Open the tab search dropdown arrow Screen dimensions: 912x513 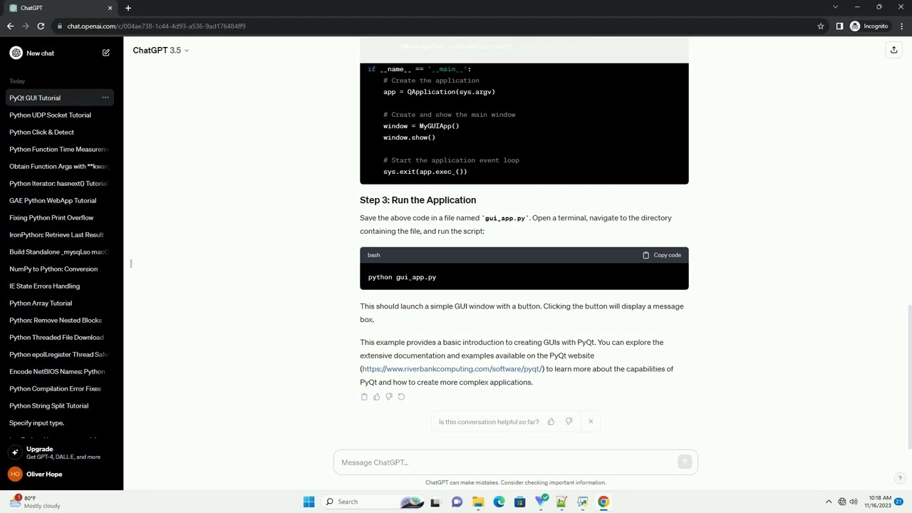tap(835, 7)
